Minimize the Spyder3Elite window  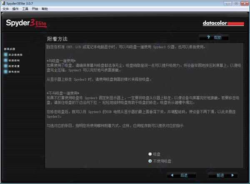pyautogui.click(x=227, y=3)
